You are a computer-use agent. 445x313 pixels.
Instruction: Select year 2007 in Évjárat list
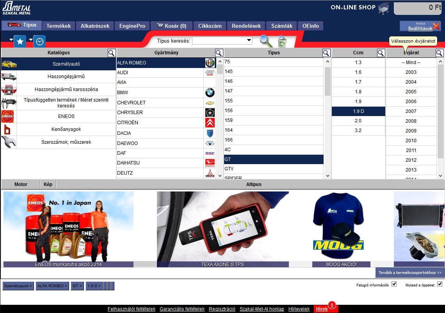tap(411, 111)
